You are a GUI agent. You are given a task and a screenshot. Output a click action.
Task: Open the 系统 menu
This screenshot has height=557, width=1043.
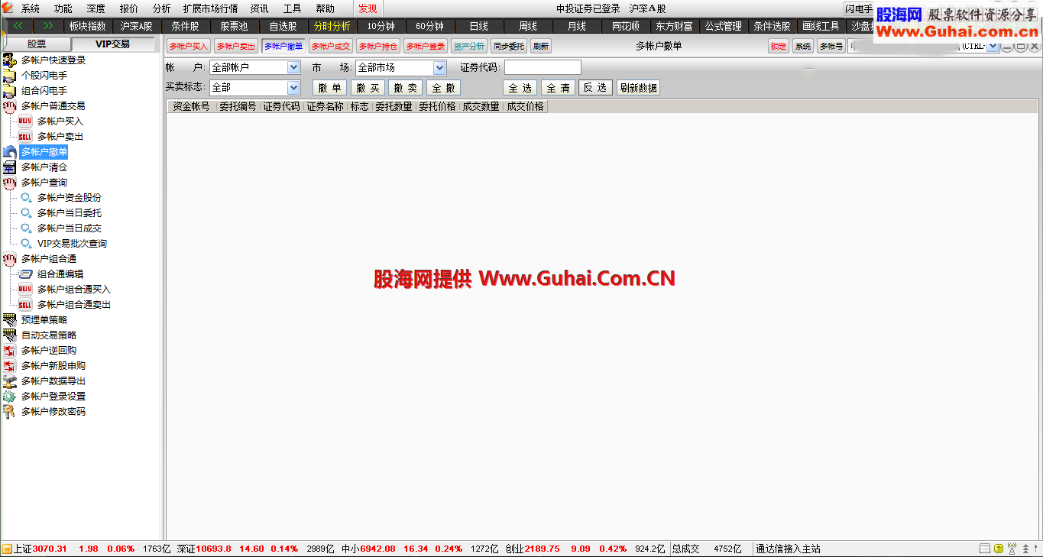31,9
